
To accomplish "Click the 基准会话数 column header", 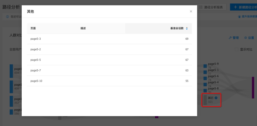I will click(158, 28).
